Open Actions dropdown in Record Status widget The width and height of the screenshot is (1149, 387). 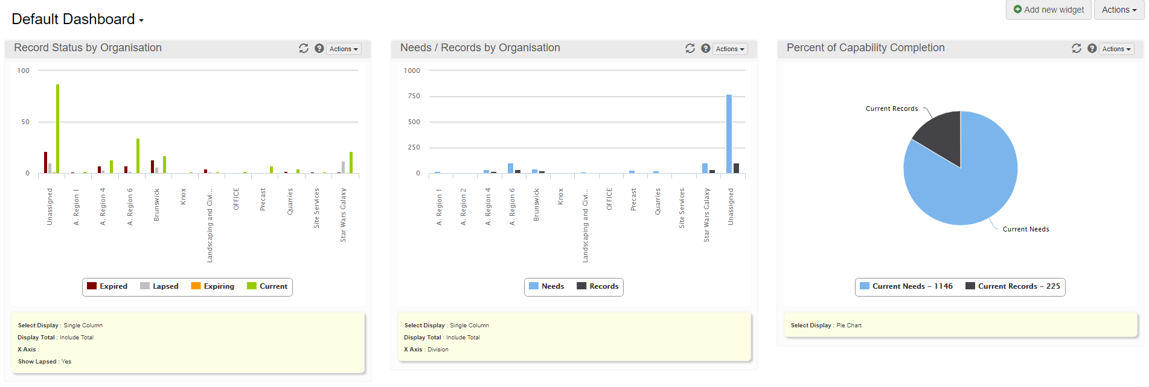(x=344, y=49)
